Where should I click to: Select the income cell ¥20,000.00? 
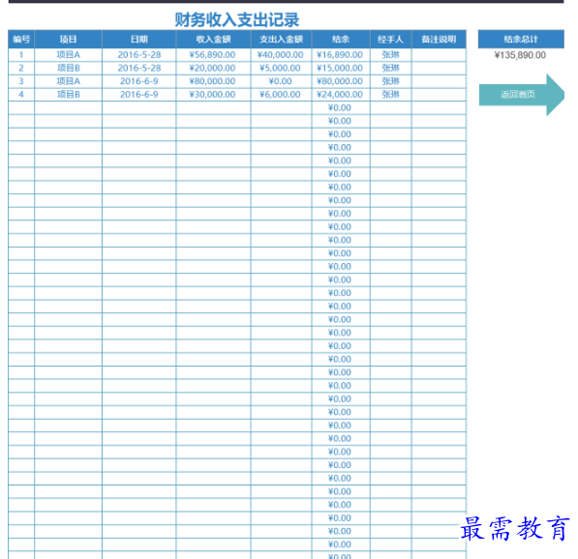click(x=213, y=68)
